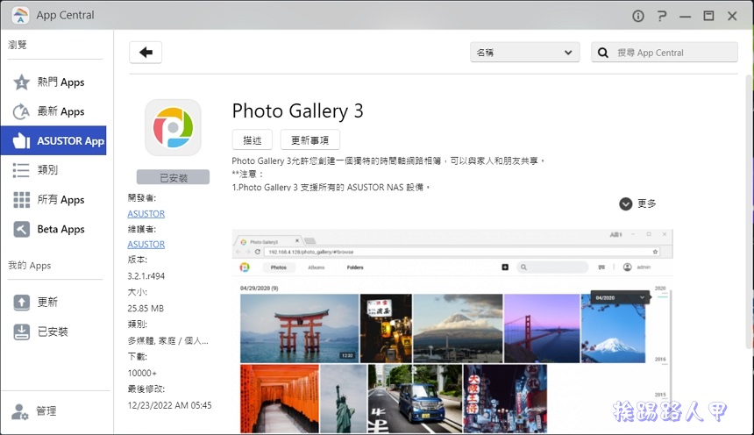Click the ASUSTOR maintainer link
Viewport: 754px width, 435px height.
point(146,245)
